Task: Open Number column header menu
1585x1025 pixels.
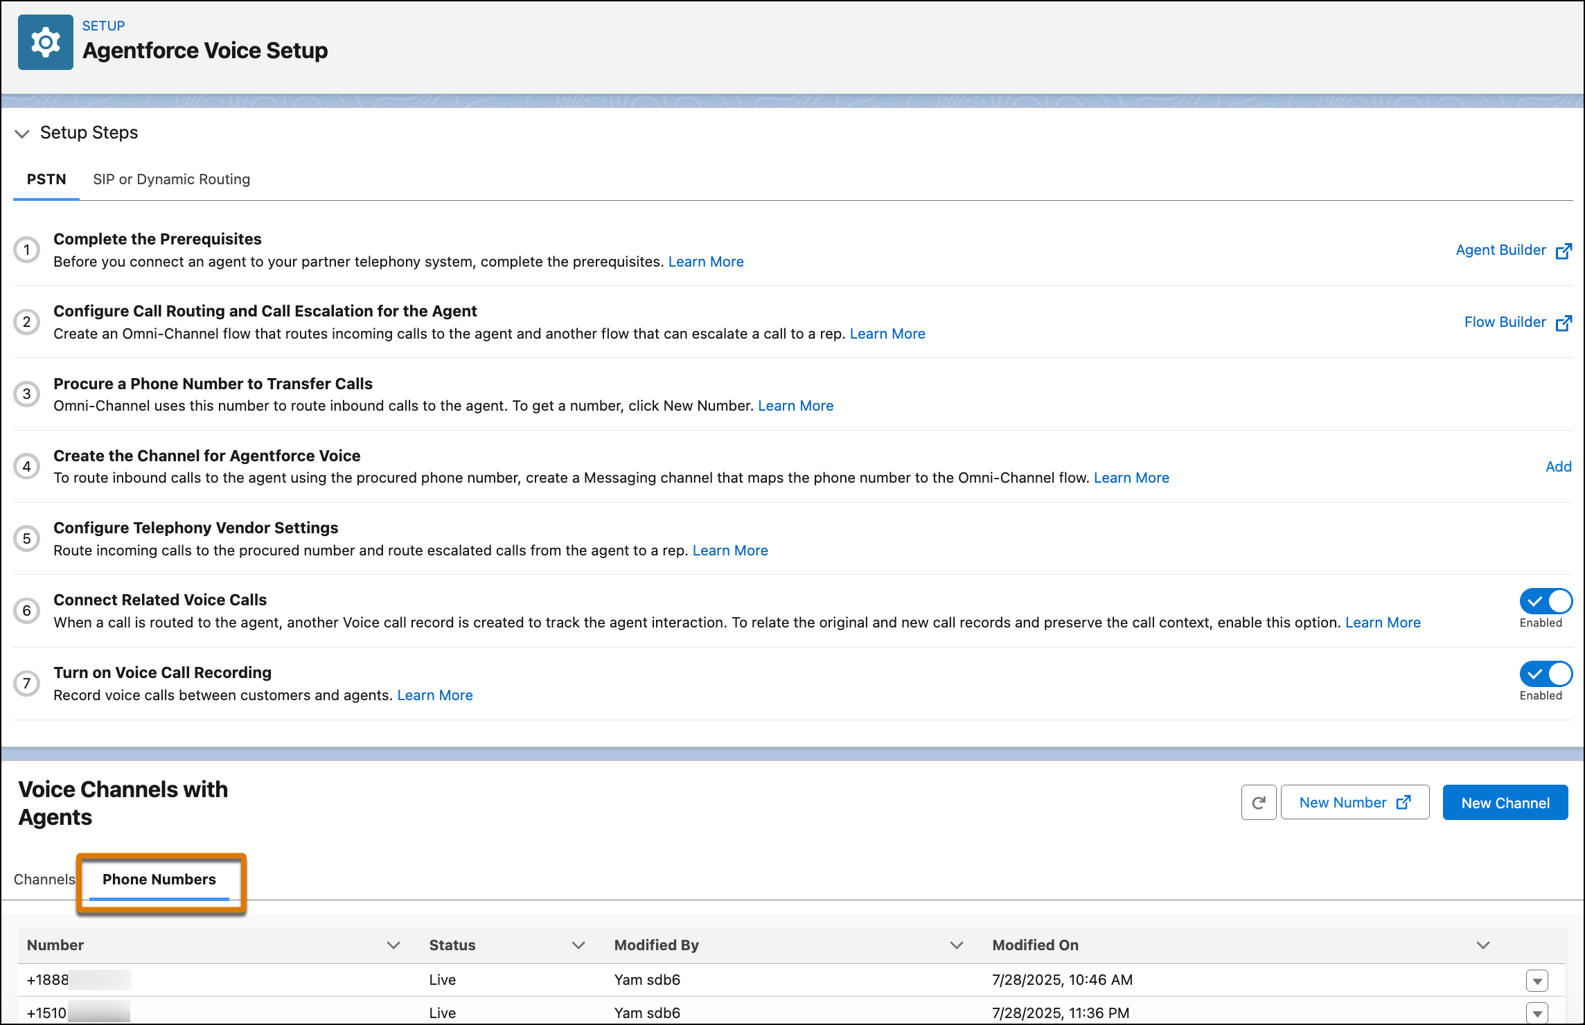Action: coord(393,945)
